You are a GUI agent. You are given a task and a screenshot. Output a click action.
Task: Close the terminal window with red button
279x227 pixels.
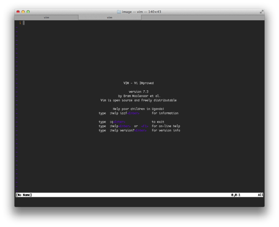coord(18,12)
